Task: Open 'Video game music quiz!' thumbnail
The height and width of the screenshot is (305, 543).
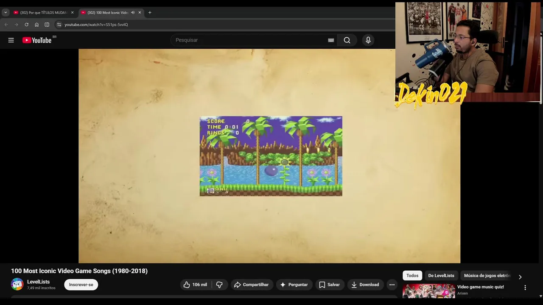Action: coord(428,291)
